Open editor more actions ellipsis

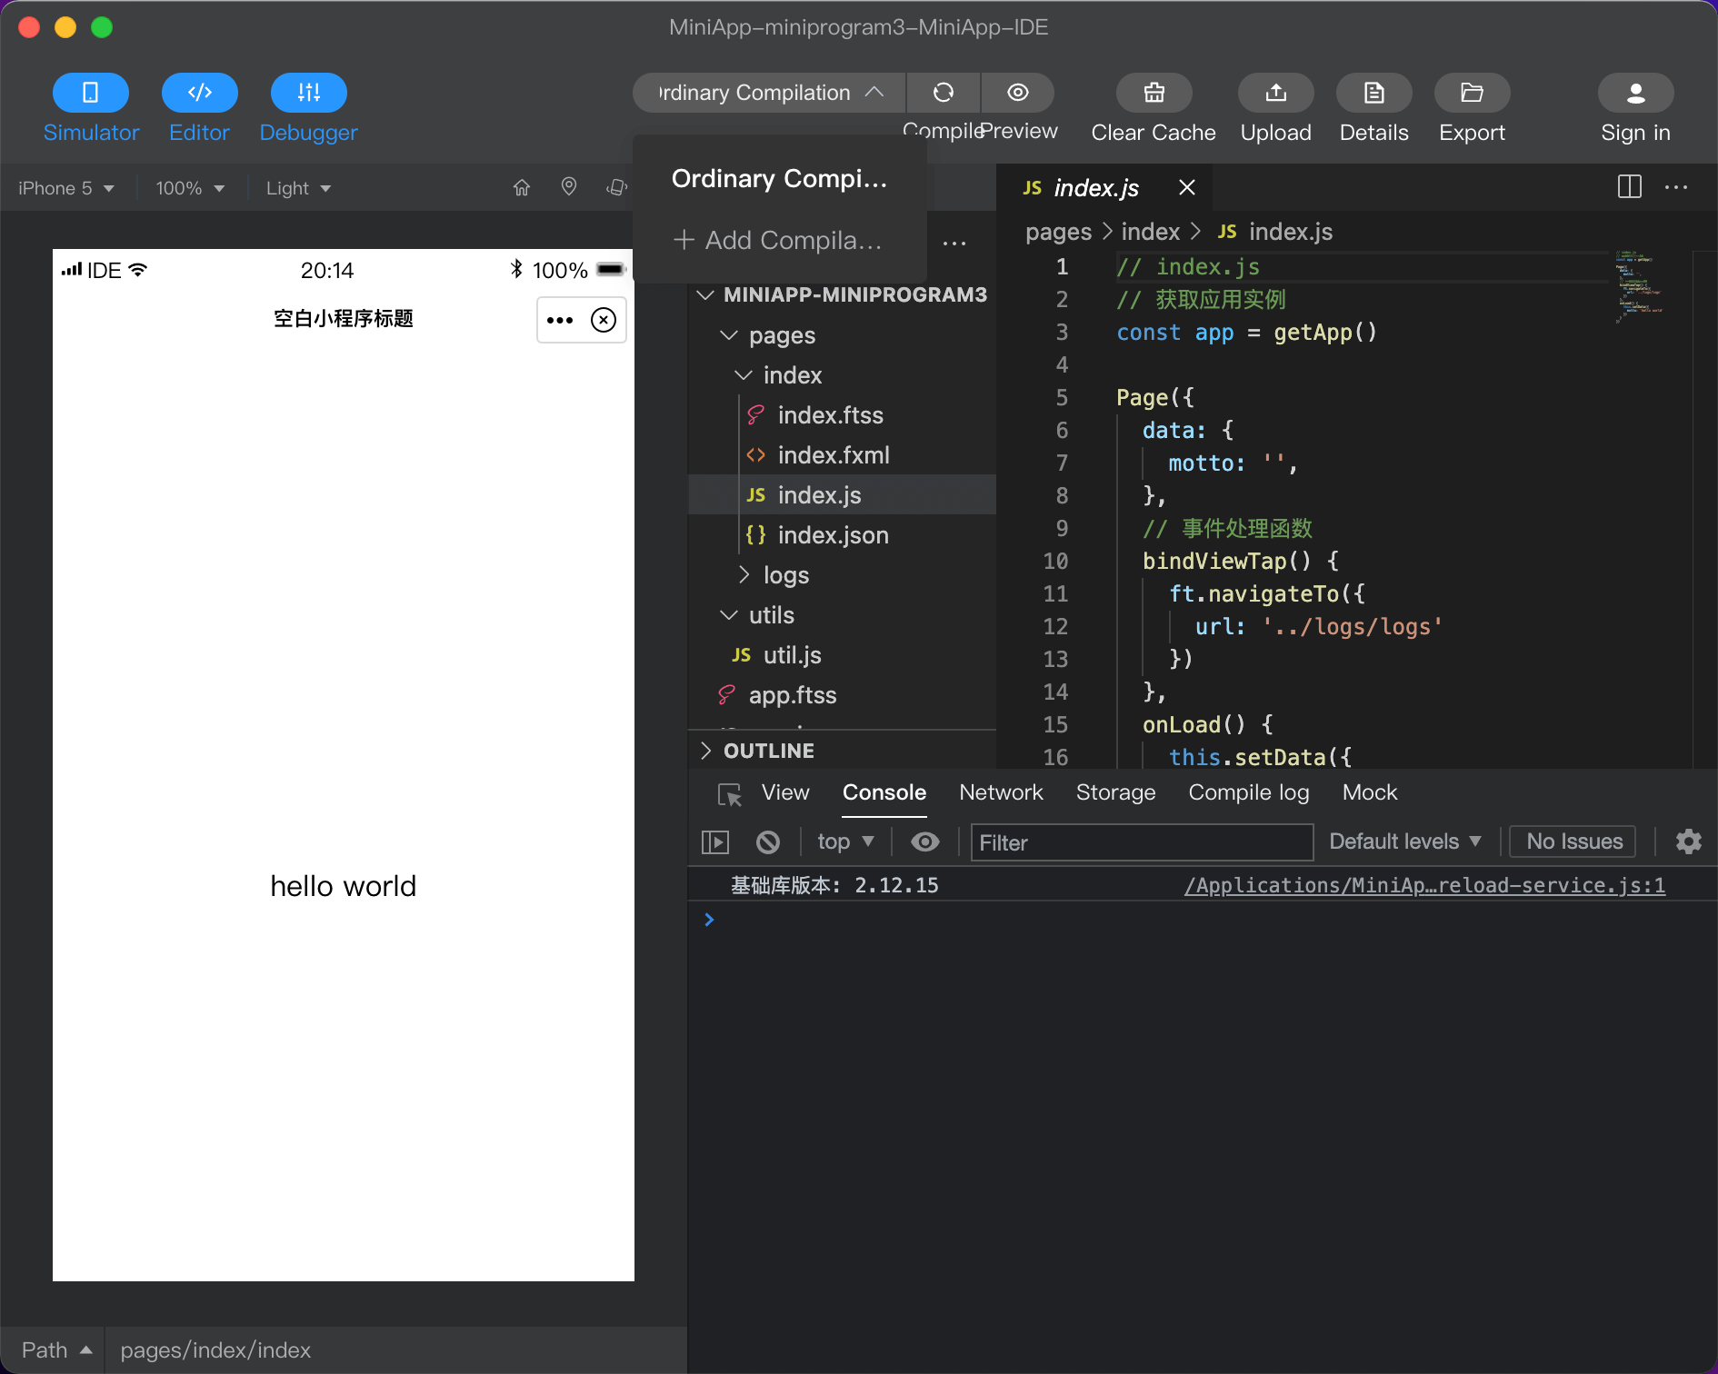(1676, 187)
